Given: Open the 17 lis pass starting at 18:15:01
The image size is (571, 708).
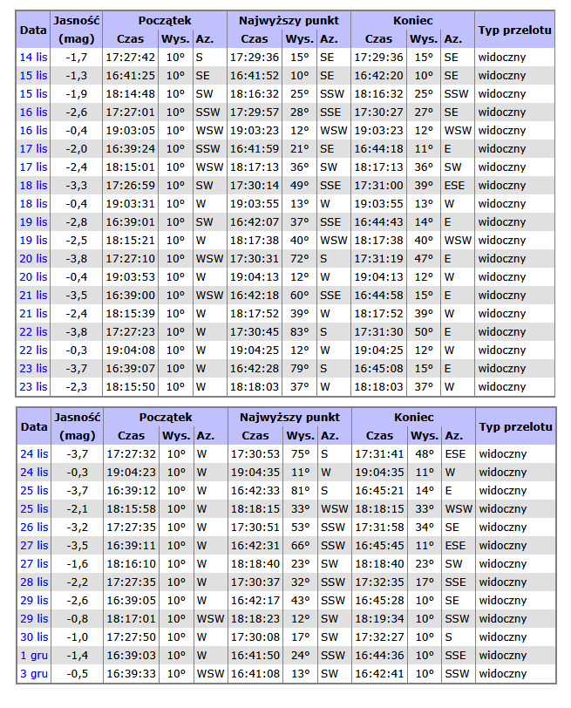Looking at the screenshot, I should (x=33, y=167).
